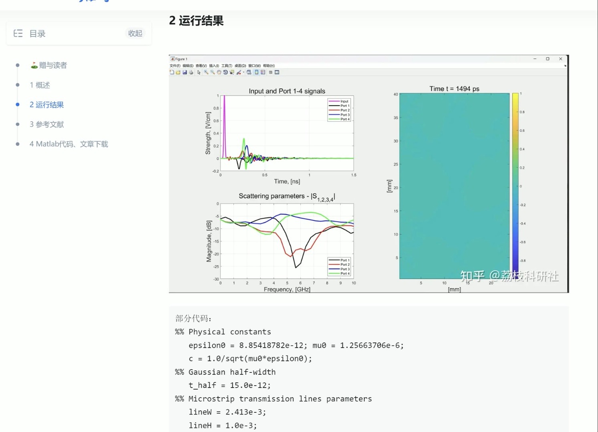This screenshot has width=598, height=432.
Task: Click the signals plot legend box
Action: 339,110
